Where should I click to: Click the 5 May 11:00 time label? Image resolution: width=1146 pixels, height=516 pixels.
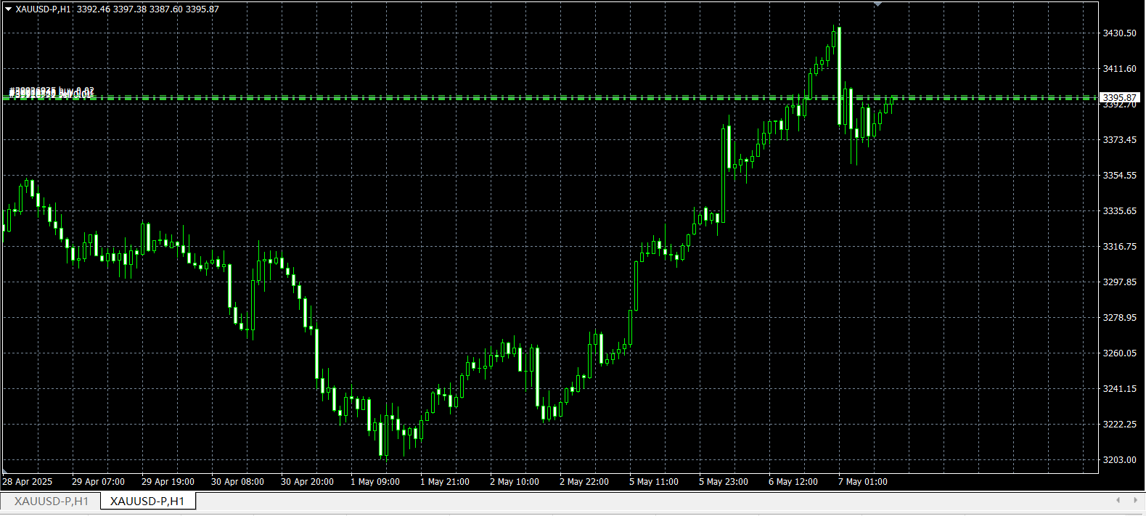click(x=653, y=482)
